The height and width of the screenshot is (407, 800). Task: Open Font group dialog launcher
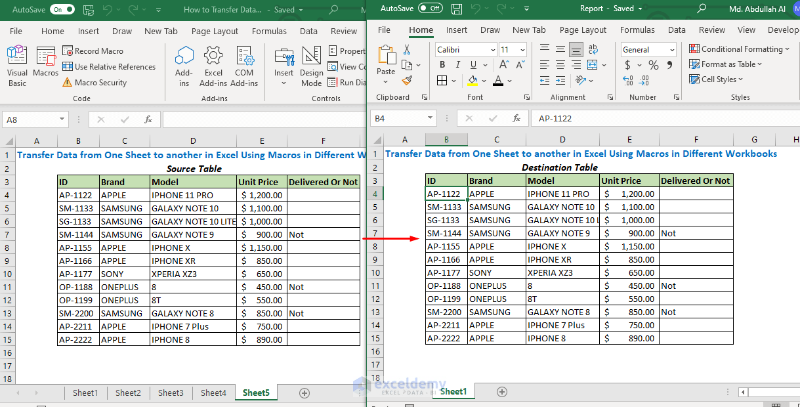coord(527,97)
